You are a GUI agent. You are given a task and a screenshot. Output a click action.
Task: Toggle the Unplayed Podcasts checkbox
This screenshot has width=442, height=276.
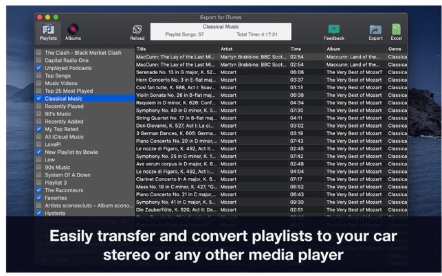point(38,68)
